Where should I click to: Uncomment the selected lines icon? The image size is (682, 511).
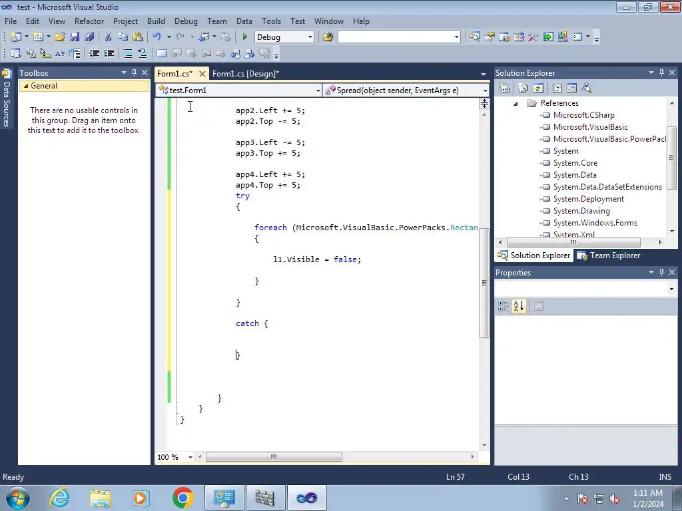[x=143, y=53]
